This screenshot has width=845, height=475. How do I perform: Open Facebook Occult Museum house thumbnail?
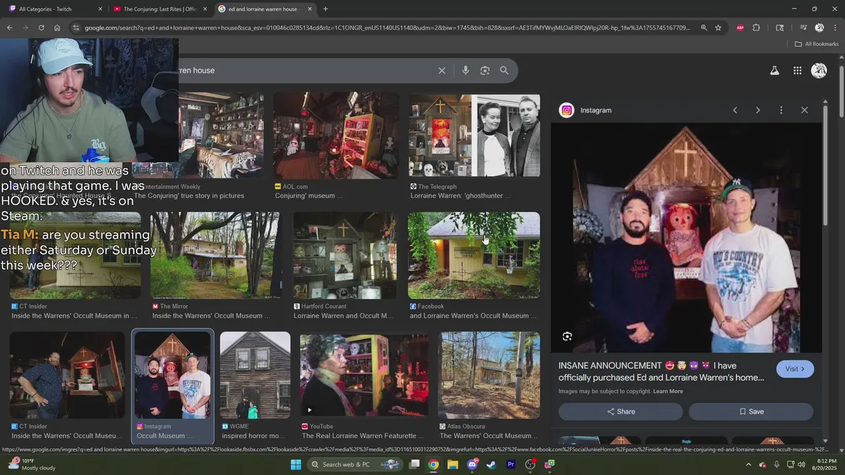[x=474, y=255]
